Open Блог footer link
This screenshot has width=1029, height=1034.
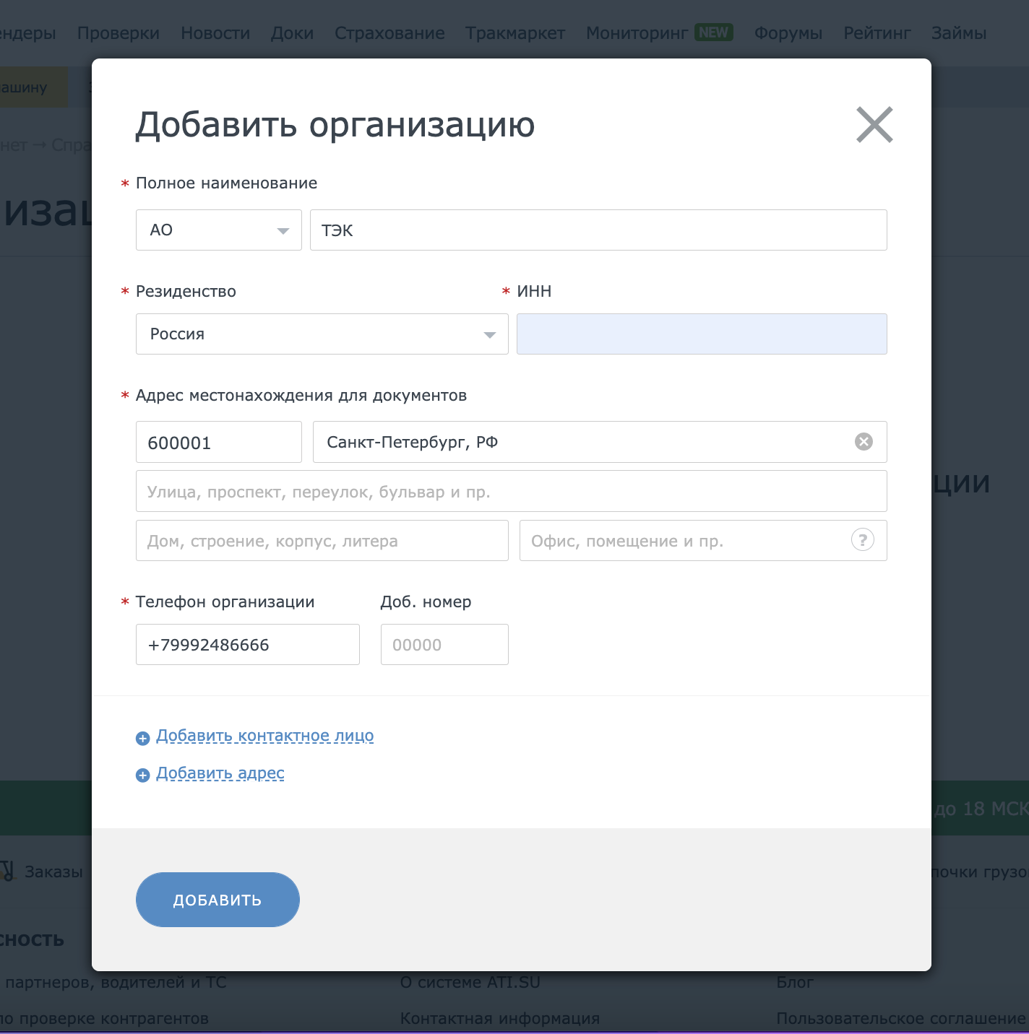coord(795,982)
